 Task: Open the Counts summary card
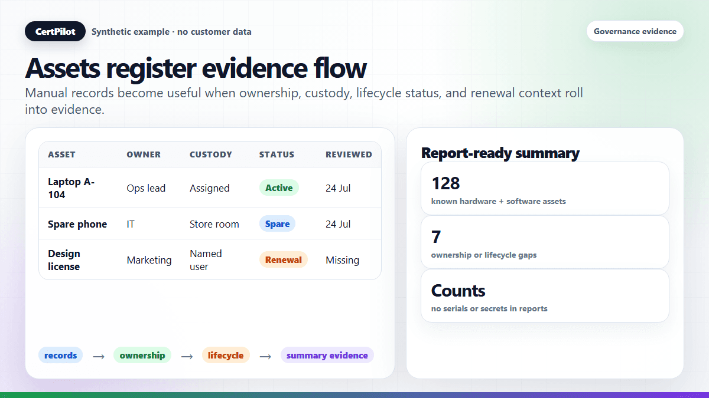(x=545, y=296)
